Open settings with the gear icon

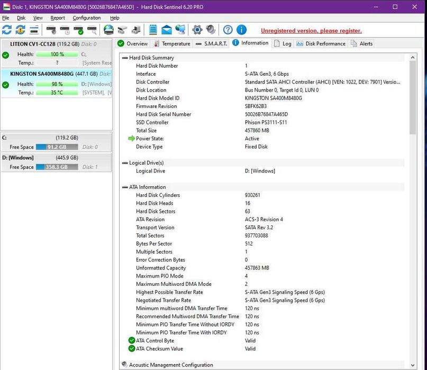coord(197,30)
